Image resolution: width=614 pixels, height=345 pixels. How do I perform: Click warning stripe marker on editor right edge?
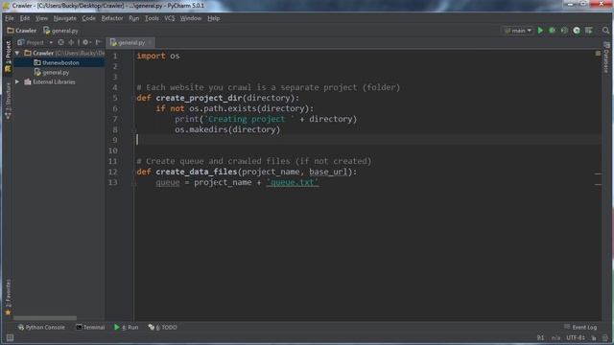[x=598, y=173]
